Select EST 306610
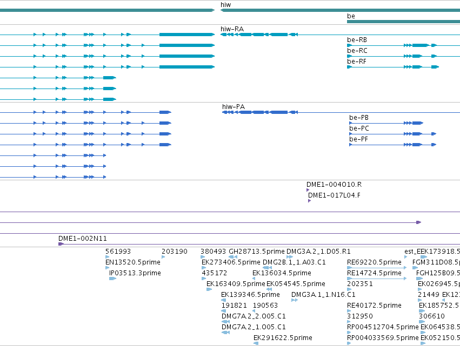The width and height of the screenshot is (460, 346). [431, 316]
